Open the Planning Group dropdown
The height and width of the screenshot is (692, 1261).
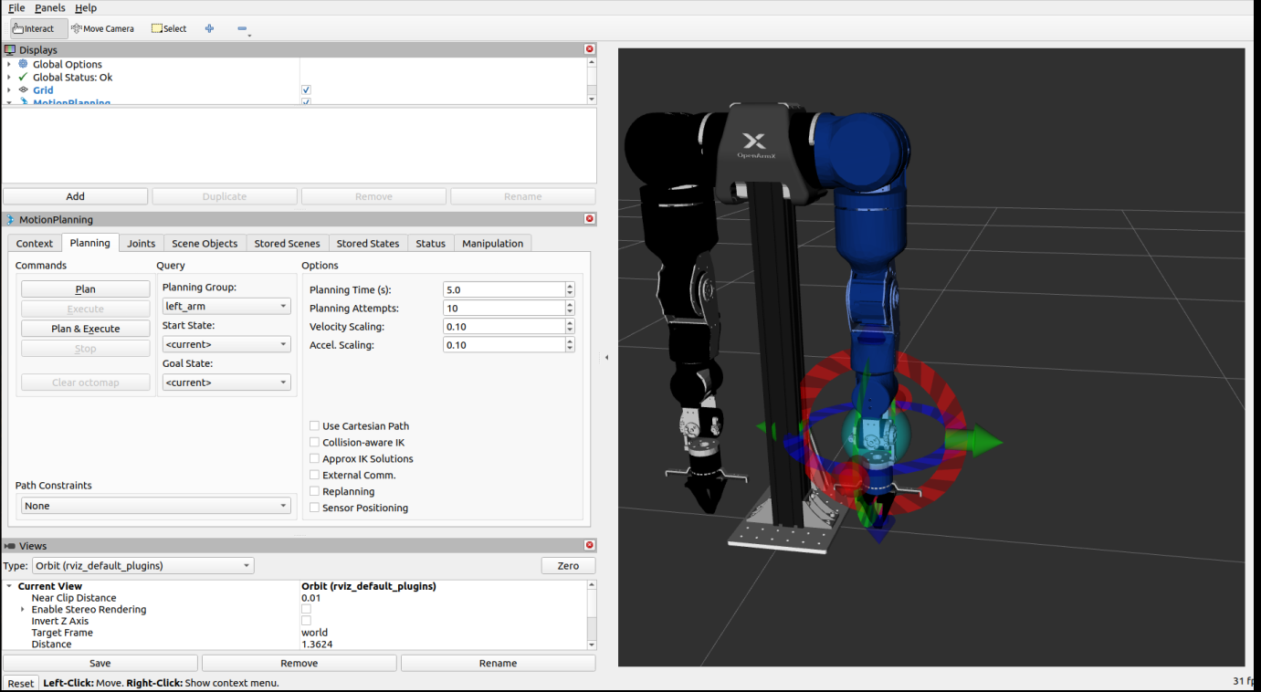[x=226, y=307]
